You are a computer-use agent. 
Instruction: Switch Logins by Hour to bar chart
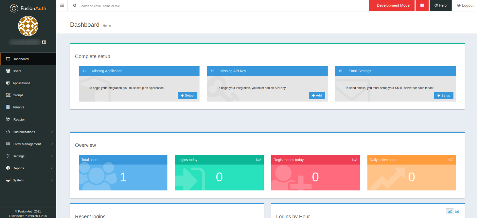click(457, 211)
